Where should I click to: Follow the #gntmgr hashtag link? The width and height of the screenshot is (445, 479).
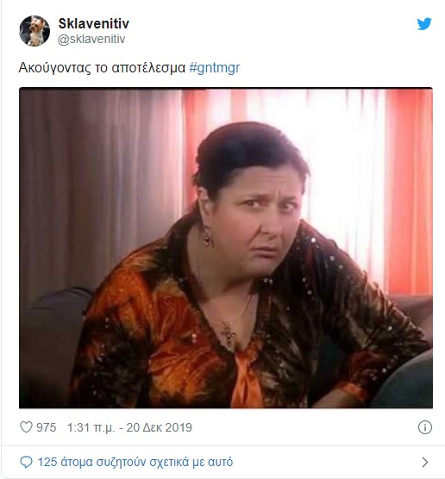[215, 67]
